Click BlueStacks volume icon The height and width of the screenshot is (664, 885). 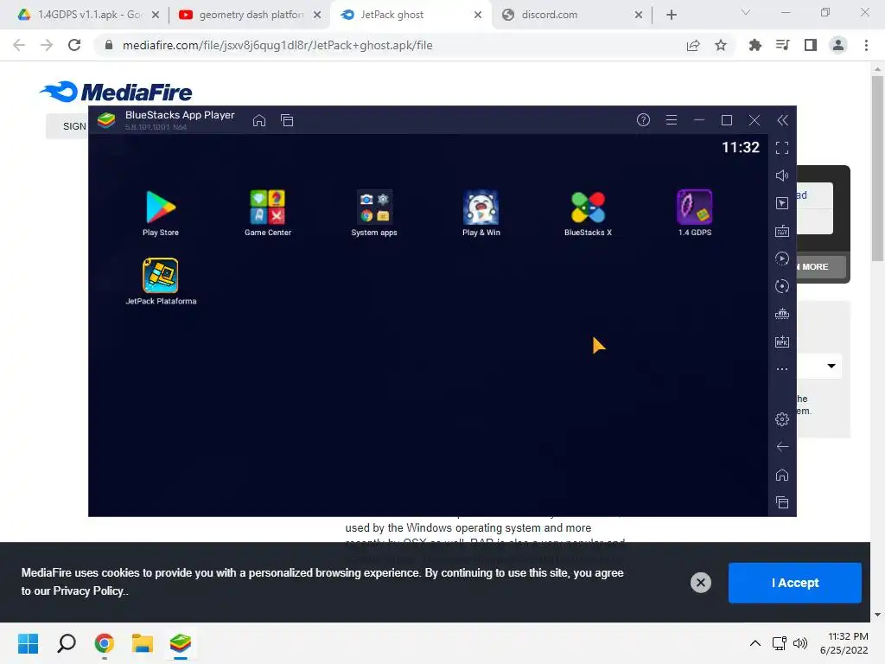[781, 176]
